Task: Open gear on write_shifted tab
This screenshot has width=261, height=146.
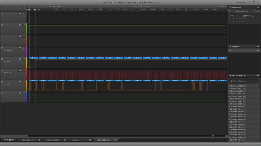Action: click(x=65, y=140)
